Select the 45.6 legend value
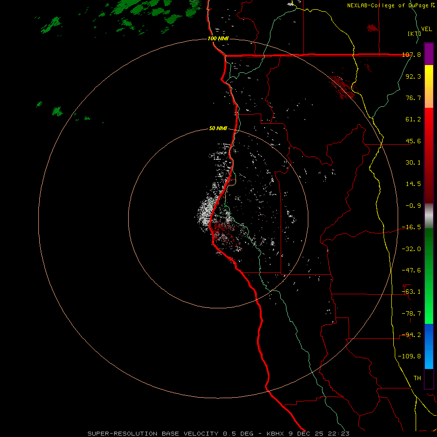Image resolution: width=437 pixels, height=437 pixels. (413, 141)
